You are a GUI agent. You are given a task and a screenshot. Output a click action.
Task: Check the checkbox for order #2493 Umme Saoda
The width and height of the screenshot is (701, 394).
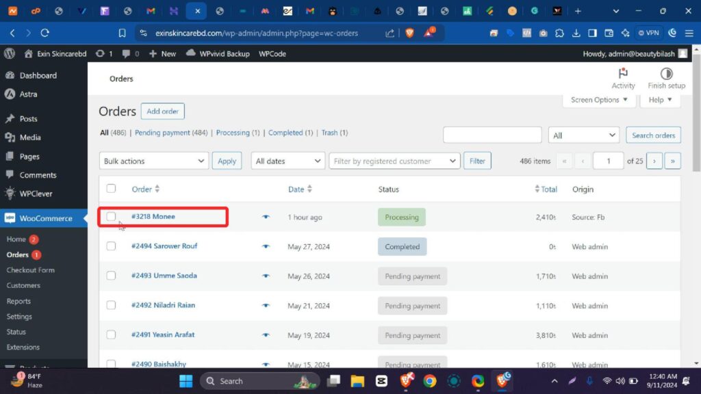coord(111,276)
